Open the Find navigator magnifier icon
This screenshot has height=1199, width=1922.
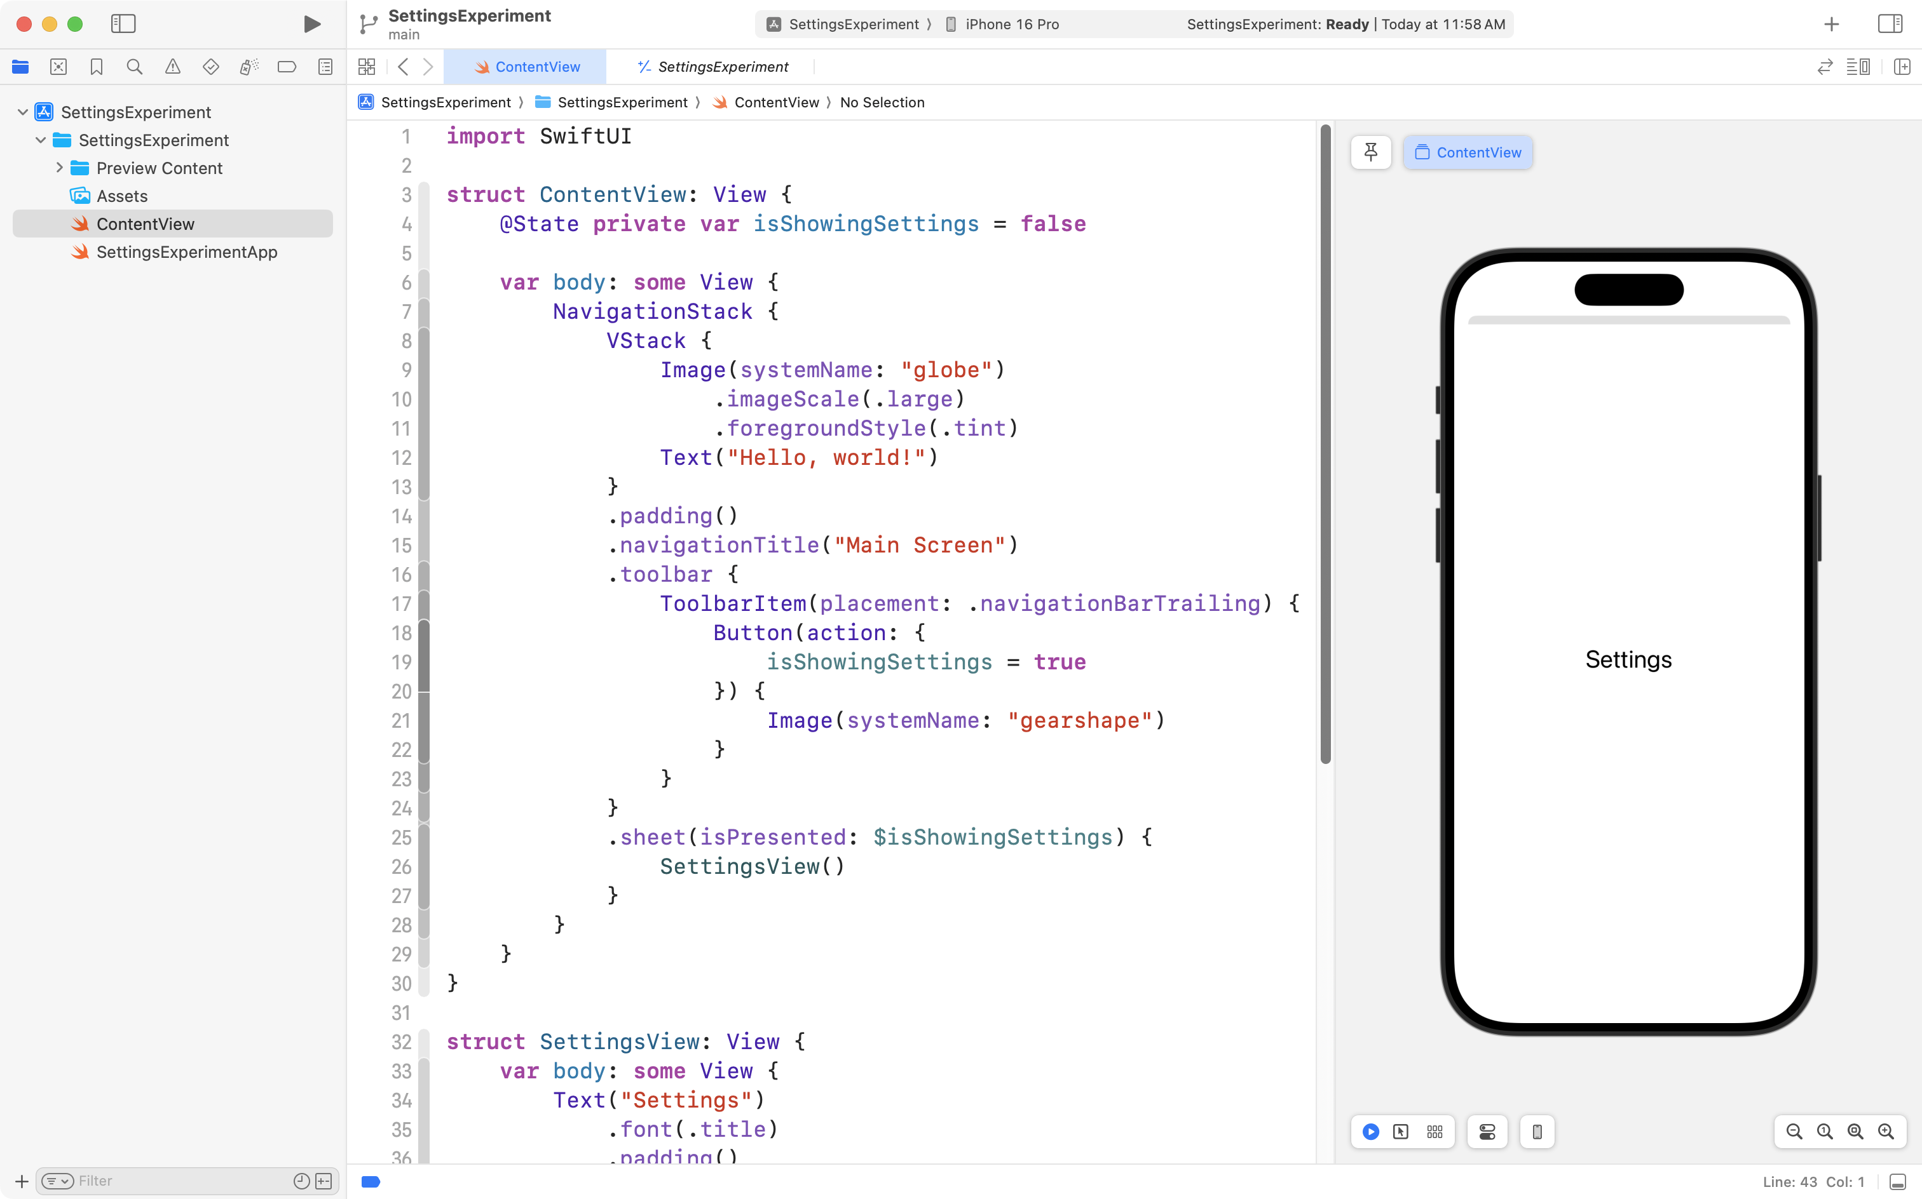click(x=134, y=67)
